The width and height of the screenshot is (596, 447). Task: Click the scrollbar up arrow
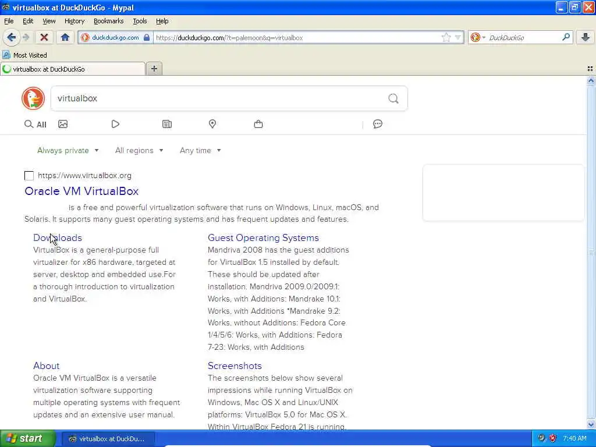(591, 80)
